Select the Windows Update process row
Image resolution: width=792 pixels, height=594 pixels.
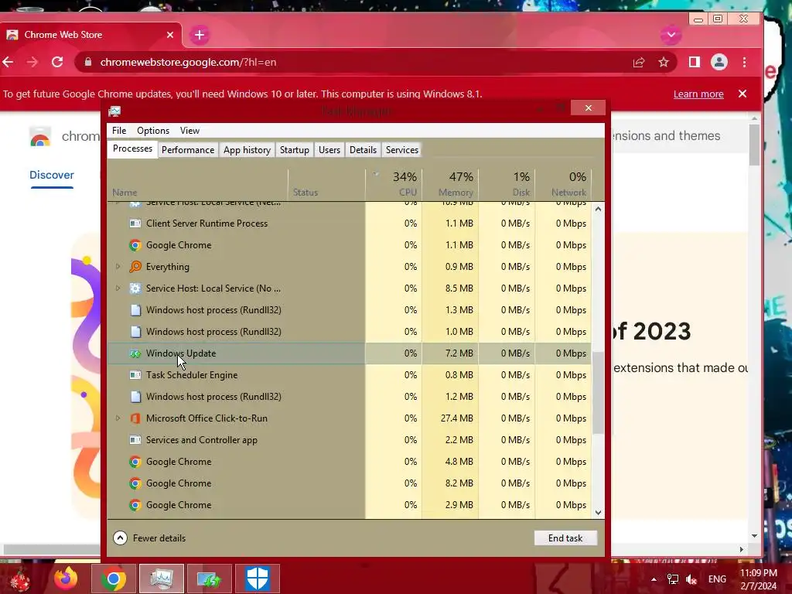(x=349, y=353)
